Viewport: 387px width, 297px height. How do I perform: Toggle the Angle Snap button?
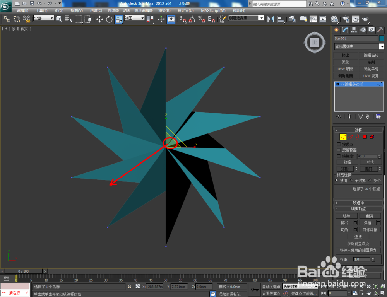(x=192, y=19)
